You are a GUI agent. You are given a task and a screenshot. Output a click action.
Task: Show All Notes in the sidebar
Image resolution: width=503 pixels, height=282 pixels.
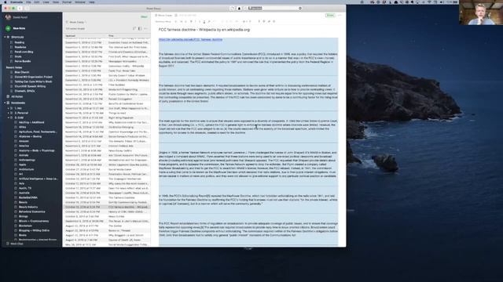[17, 96]
